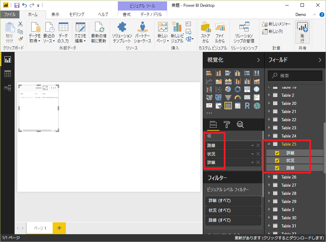Open the データ / ドリル tab

click(x=151, y=15)
